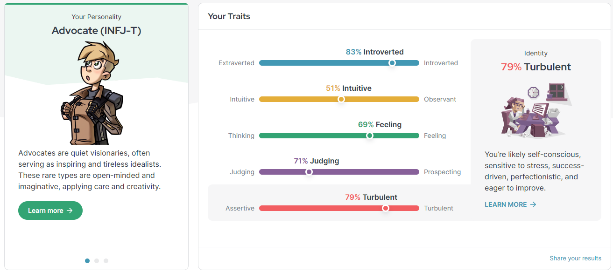613x272 pixels.
Task: Select the 83% Introverted trait label
Action: pos(374,52)
